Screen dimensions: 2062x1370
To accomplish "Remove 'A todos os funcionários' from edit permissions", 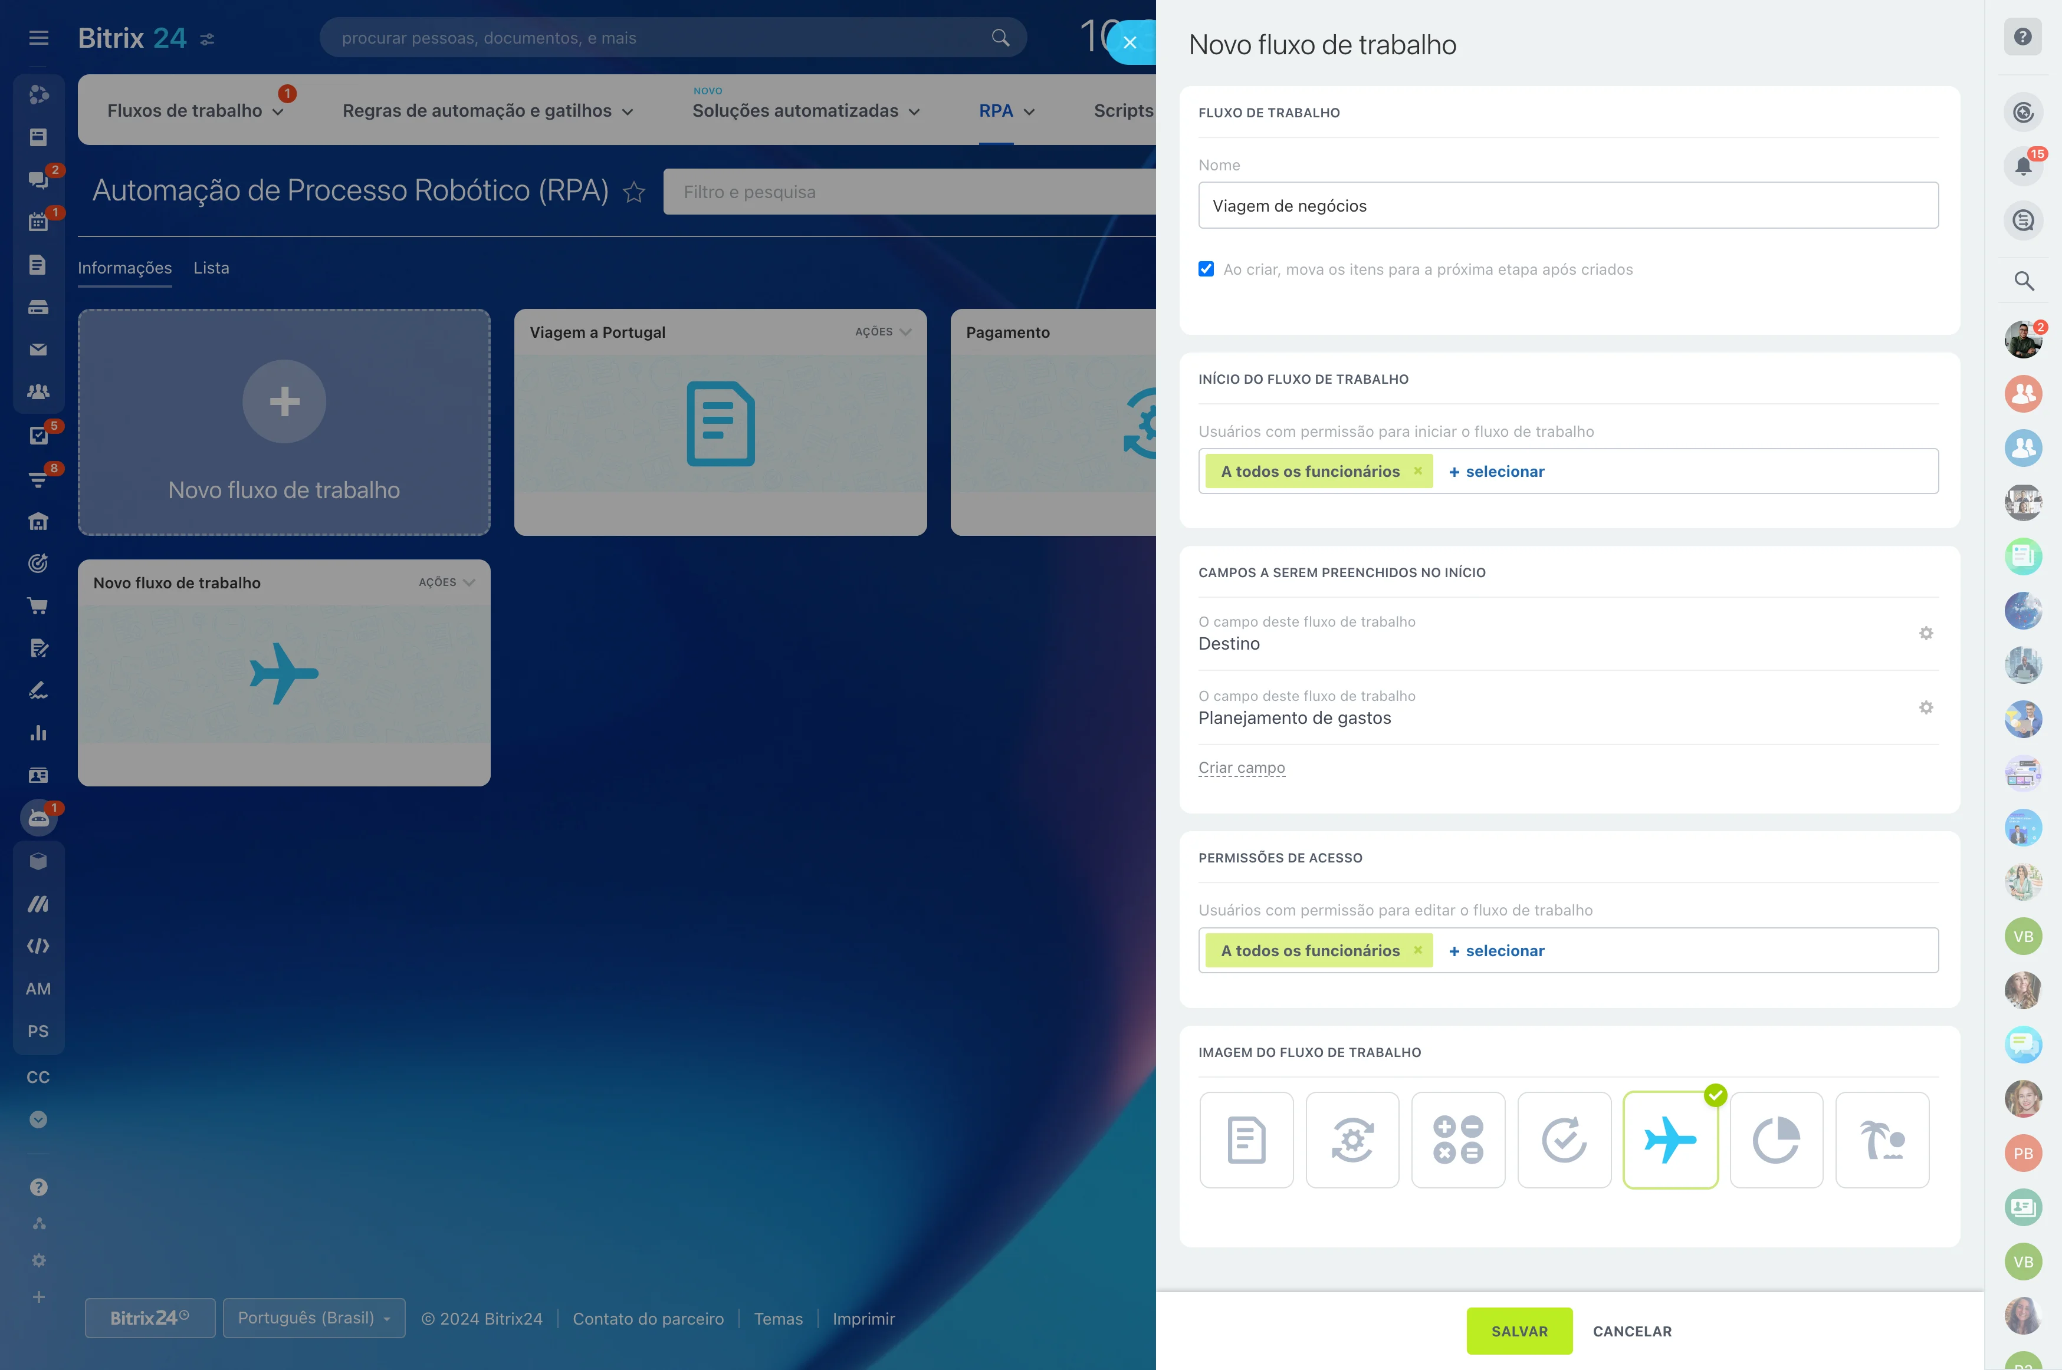I will [x=1418, y=950].
